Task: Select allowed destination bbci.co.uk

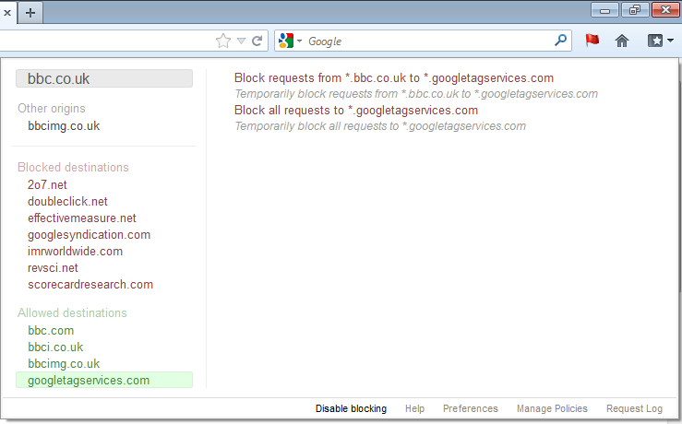Action: [55, 347]
